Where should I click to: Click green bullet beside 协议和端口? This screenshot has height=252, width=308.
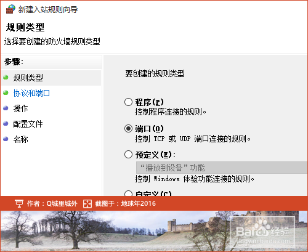tap(6, 93)
